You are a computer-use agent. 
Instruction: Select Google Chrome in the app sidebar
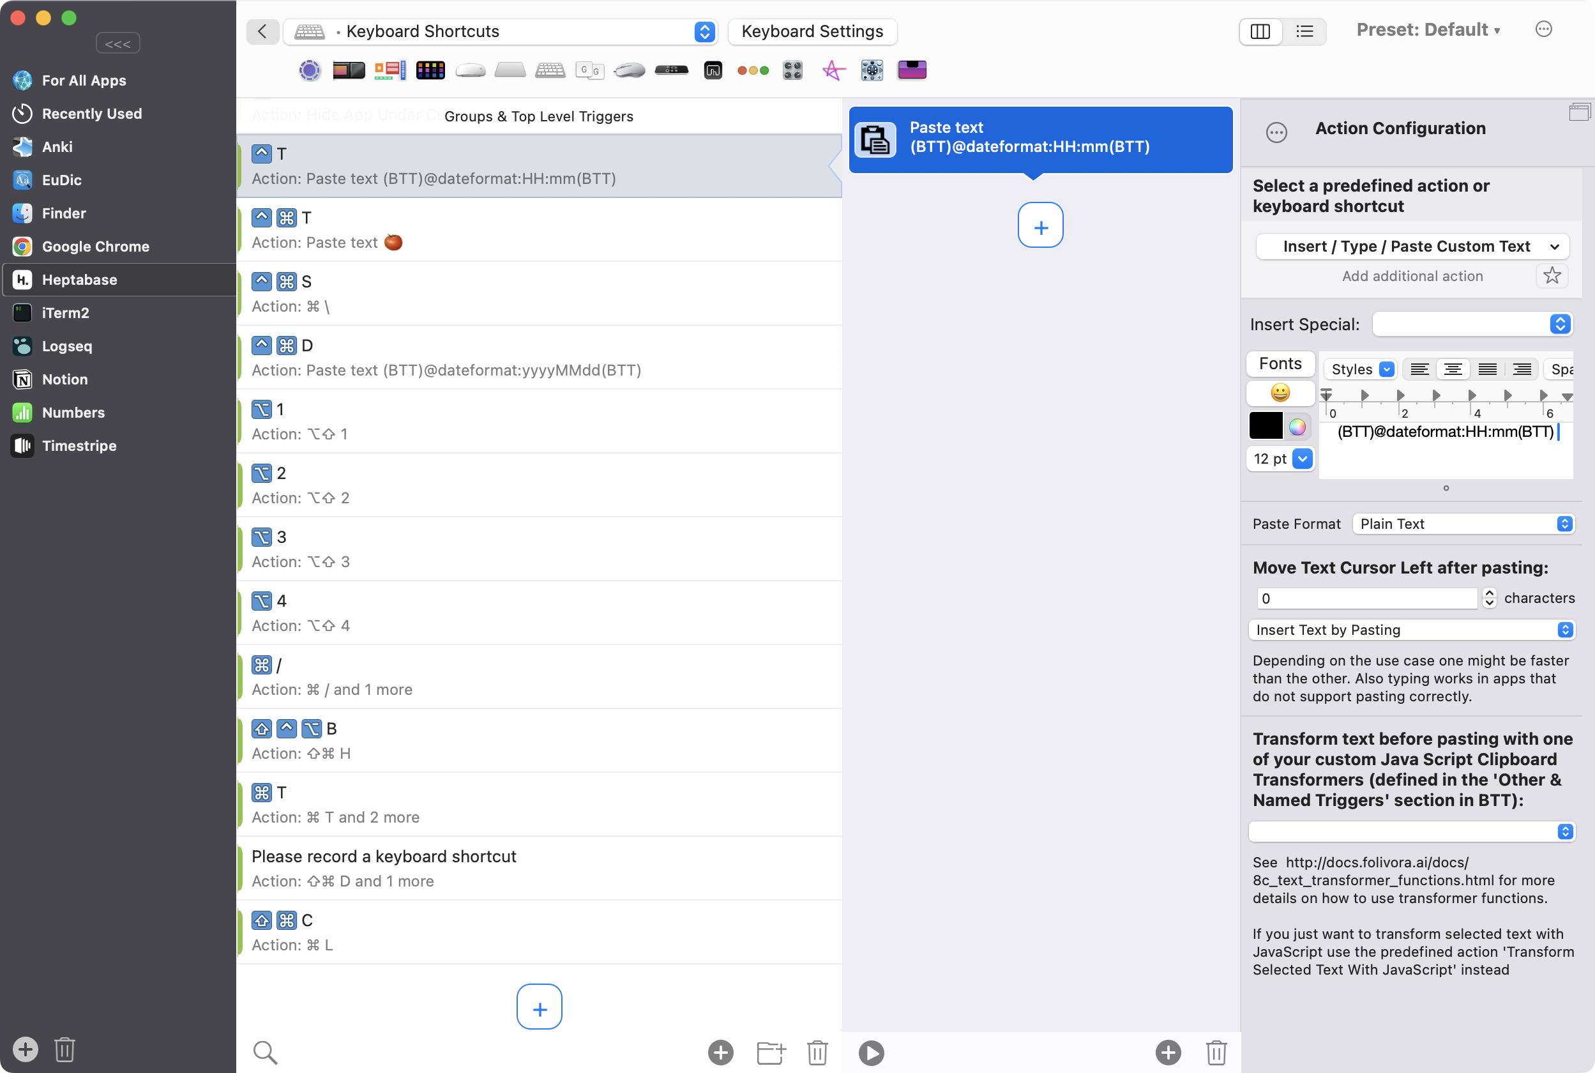[95, 247]
